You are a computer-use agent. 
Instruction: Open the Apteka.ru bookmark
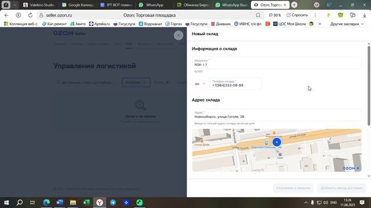click(x=99, y=24)
